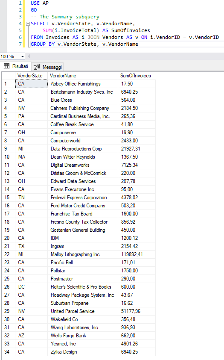Image resolution: width=224 pixels, height=360 pixels.
Task: Click the Cardinal Business Media, Inc. cell
Action: pyautogui.click(x=83, y=116)
